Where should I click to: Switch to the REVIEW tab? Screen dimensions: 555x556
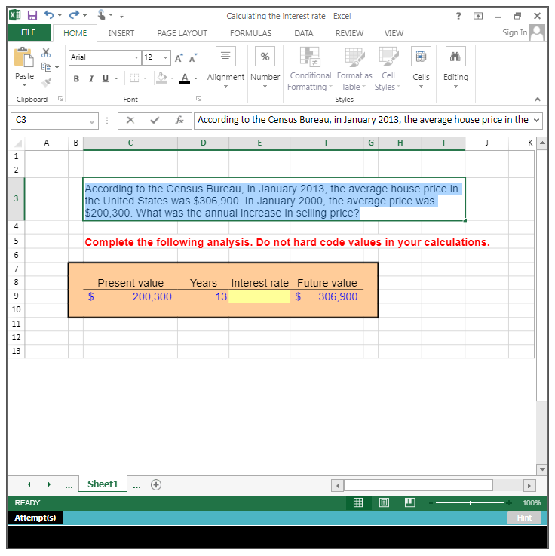tap(349, 33)
